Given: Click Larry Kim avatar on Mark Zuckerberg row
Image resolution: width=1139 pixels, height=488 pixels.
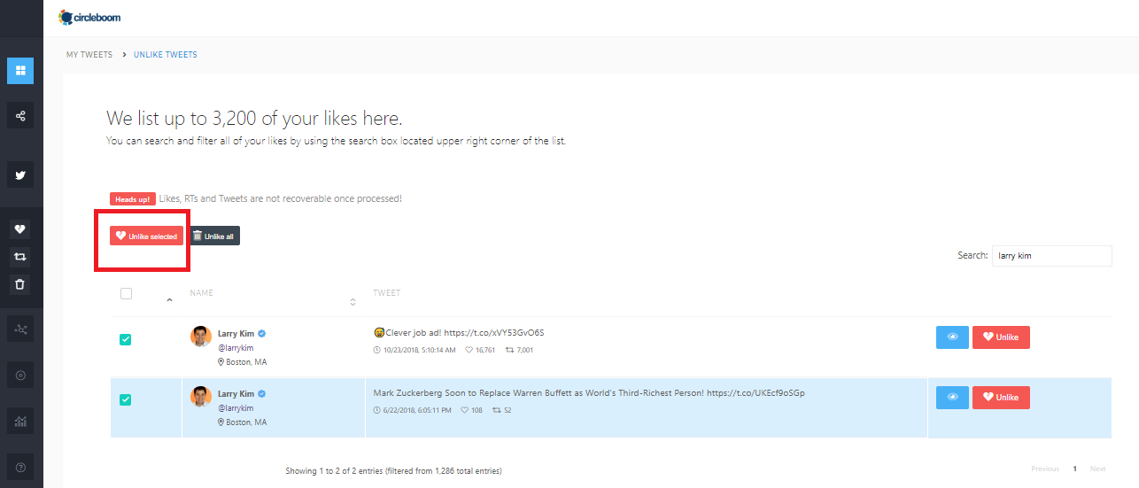Looking at the screenshot, I should [x=201, y=396].
